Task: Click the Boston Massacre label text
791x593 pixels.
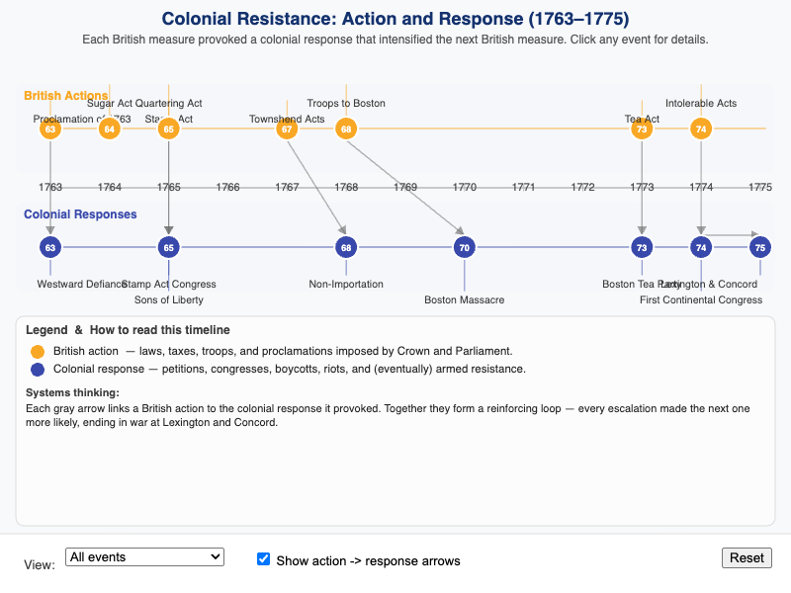Action: [464, 300]
